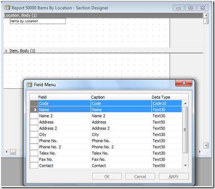Select the Contact field cell
215x189 pixels.
pyautogui.click(x=64, y=166)
